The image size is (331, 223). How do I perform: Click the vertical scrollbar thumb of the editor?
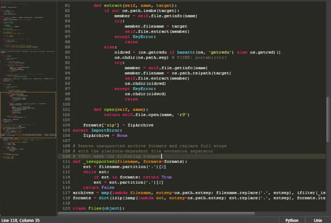pyautogui.click(x=328, y=120)
